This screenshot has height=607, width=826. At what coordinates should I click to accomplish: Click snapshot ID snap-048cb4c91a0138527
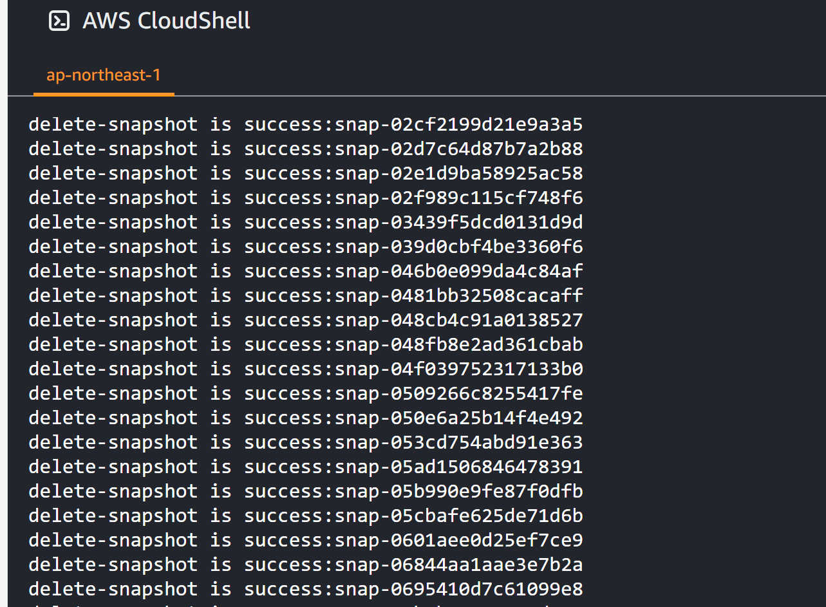(458, 320)
